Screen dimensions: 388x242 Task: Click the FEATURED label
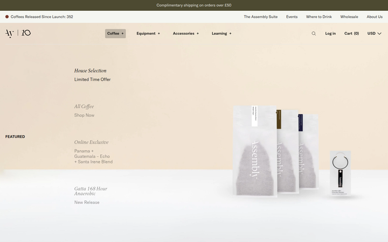(x=15, y=137)
